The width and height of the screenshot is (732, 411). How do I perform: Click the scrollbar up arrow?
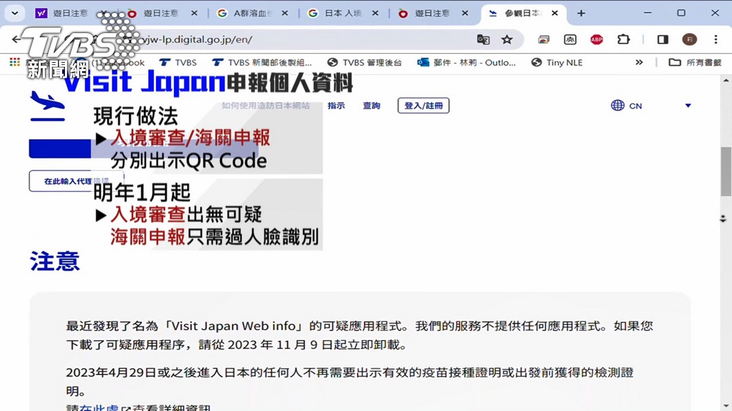(x=726, y=81)
